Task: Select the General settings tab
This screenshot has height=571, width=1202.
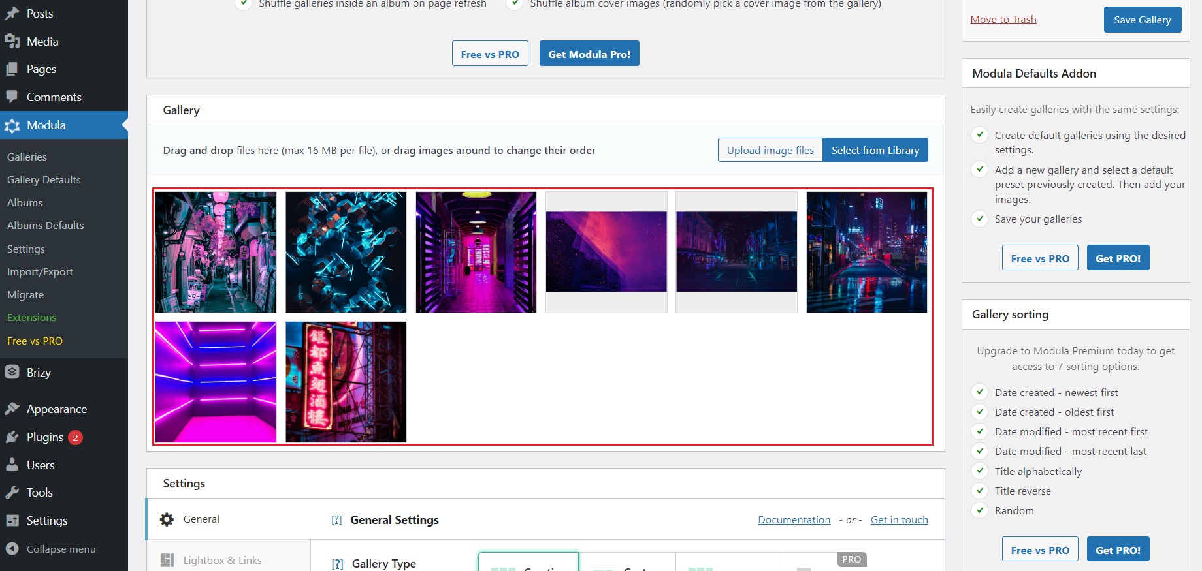Action: click(x=201, y=519)
